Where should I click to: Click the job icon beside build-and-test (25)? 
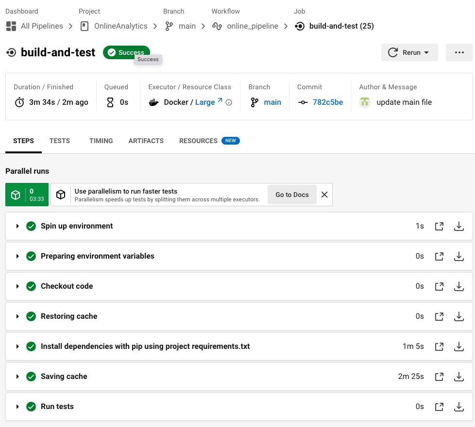(300, 26)
